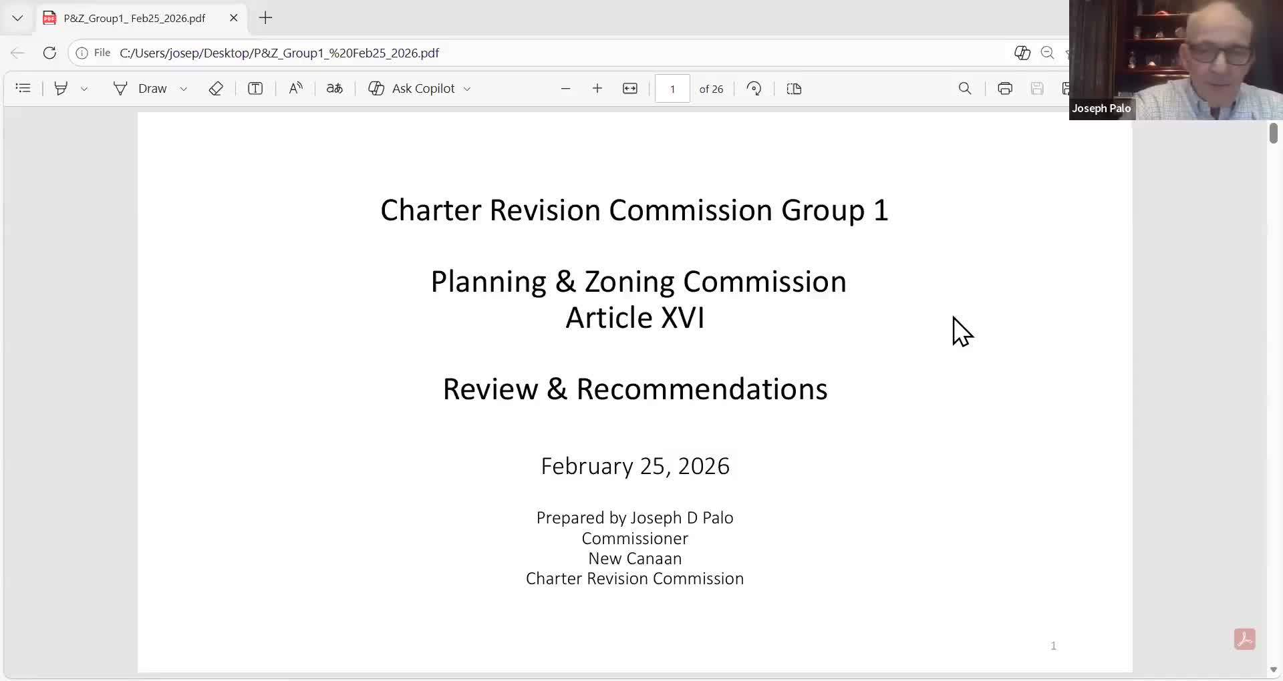Image resolution: width=1283 pixels, height=681 pixels.
Task: Enable the Draw annotation tool
Action: coord(142,88)
